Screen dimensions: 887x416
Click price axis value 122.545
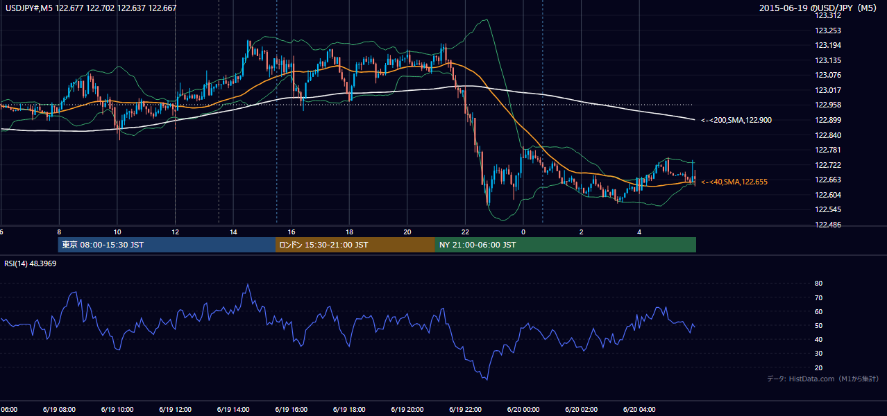click(x=827, y=209)
